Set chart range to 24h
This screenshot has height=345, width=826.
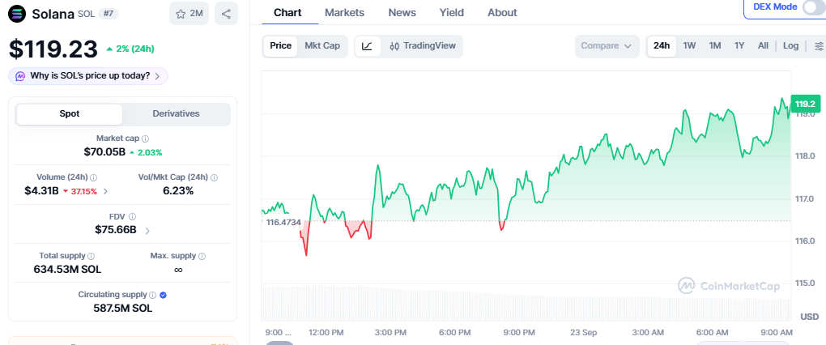coord(662,46)
